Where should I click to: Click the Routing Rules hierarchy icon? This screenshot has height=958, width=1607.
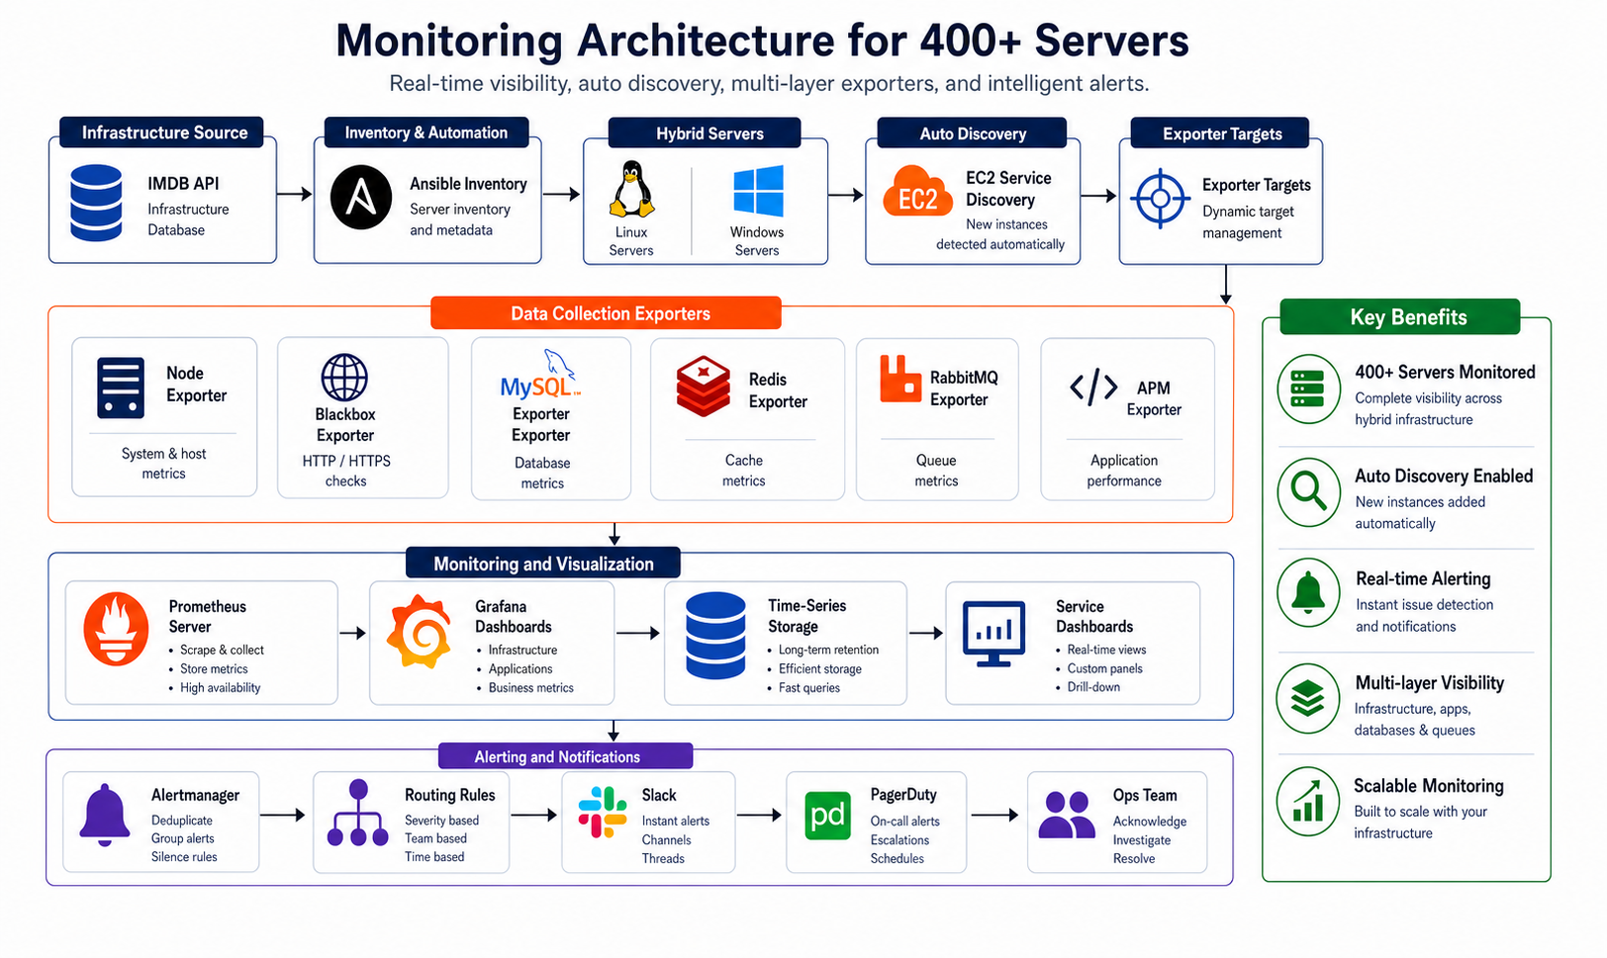(x=358, y=814)
